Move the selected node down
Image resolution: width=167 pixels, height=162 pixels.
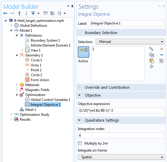(26, 13)
